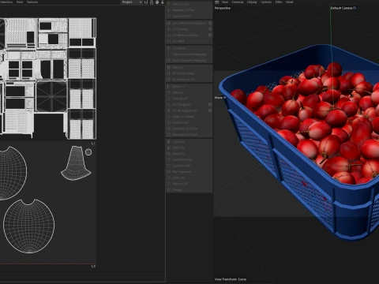
Task: Click Fit Canvas to UV
Action: [189, 80]
